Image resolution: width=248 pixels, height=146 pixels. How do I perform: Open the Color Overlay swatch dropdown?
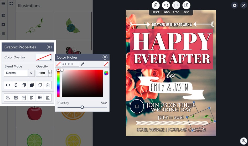pyautogui.click(x=44, y=57)
